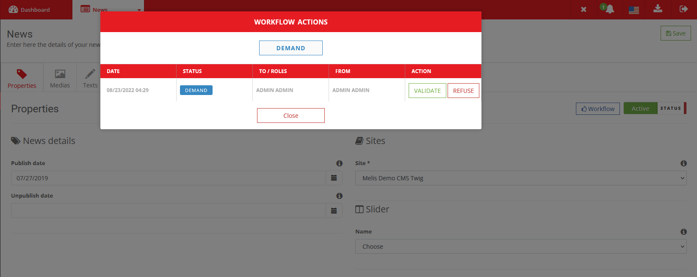This screenshot has height=277, width=697.
Task: Click the Unpublish date input field
Action: tap(168, 211)
